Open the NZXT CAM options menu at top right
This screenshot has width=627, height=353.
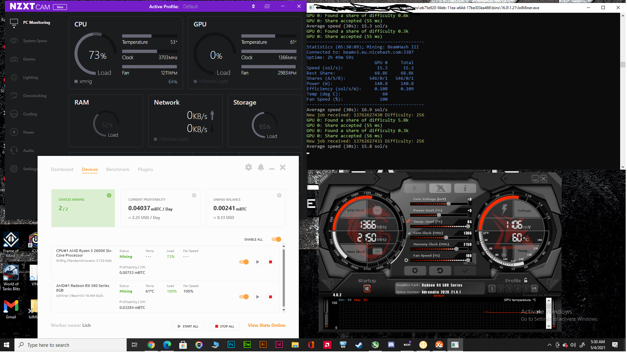point(266,6)
